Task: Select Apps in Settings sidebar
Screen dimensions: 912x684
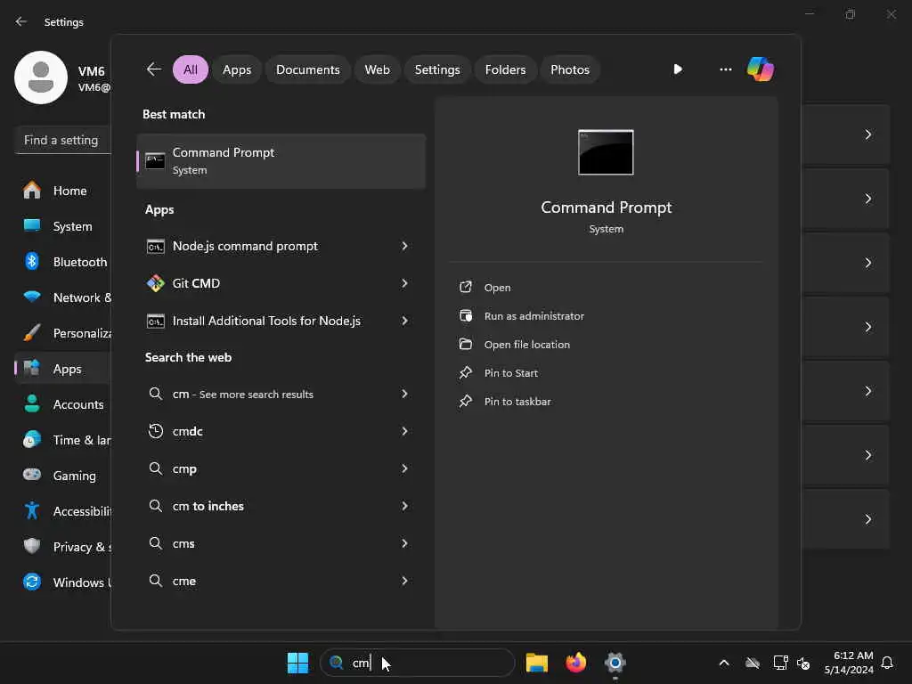Action: point(63,369)
